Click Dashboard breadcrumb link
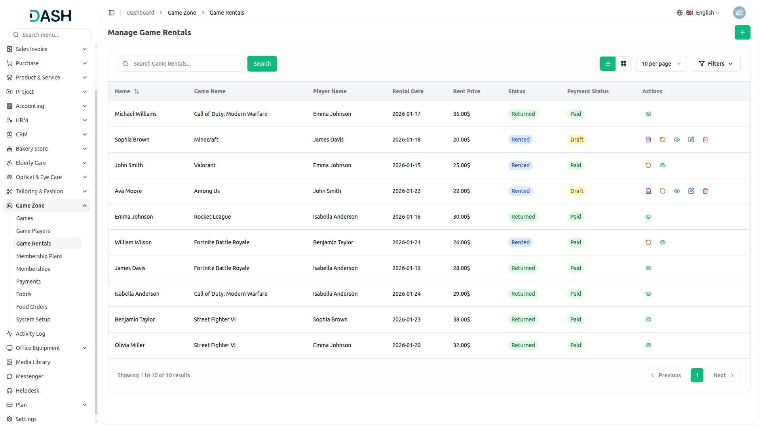 coord(141,13)
